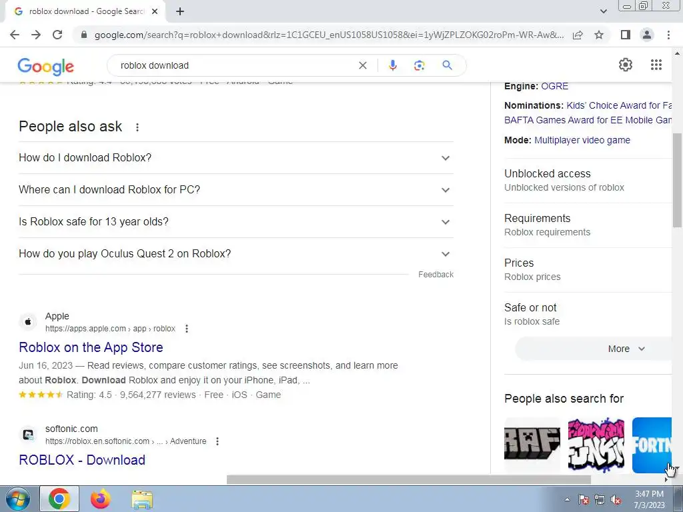Screen dimensions: 683x512
Task: Open the Friday Night Funkin' thumbnail
Action: pos(596,445)
